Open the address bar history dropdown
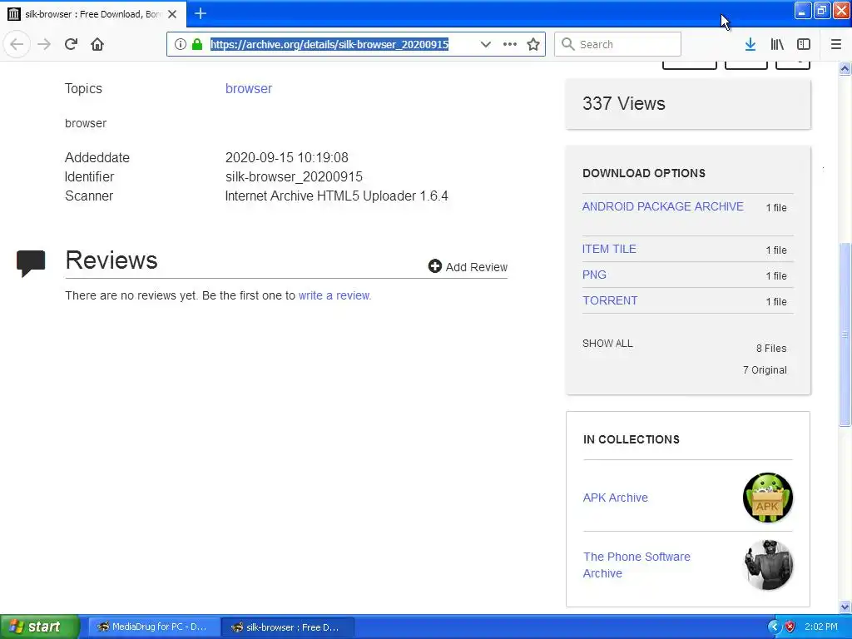Screen dimensions: 852x639 click(x=486, y=44)
